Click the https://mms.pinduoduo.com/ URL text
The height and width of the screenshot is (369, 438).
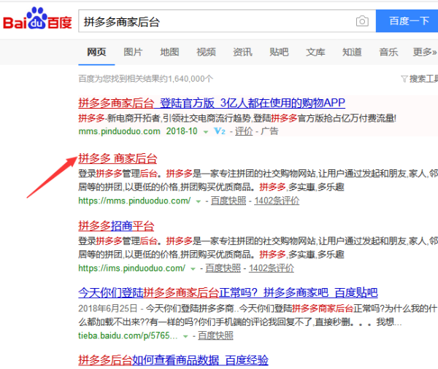[x=134, y=201]
